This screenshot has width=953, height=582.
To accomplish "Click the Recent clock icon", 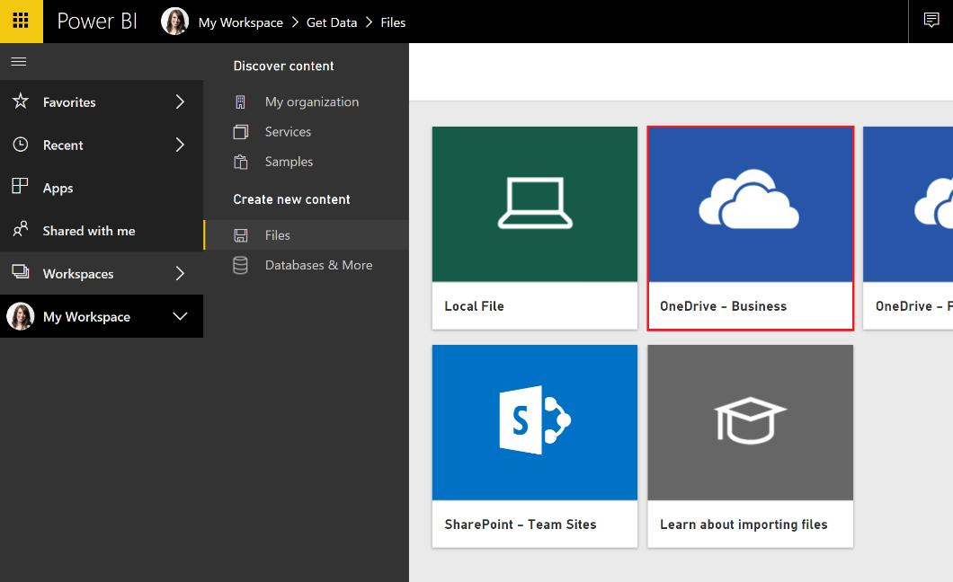I will click(21, 144).
